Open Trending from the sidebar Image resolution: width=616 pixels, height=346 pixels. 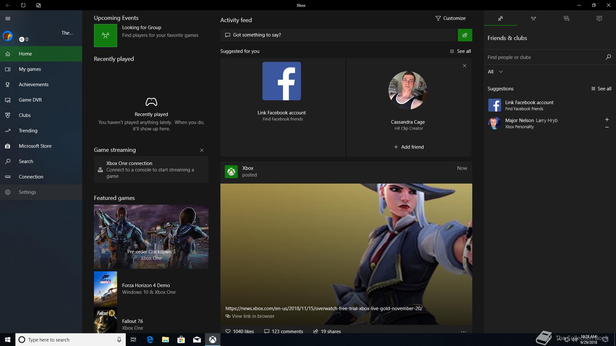pos(41,131)
